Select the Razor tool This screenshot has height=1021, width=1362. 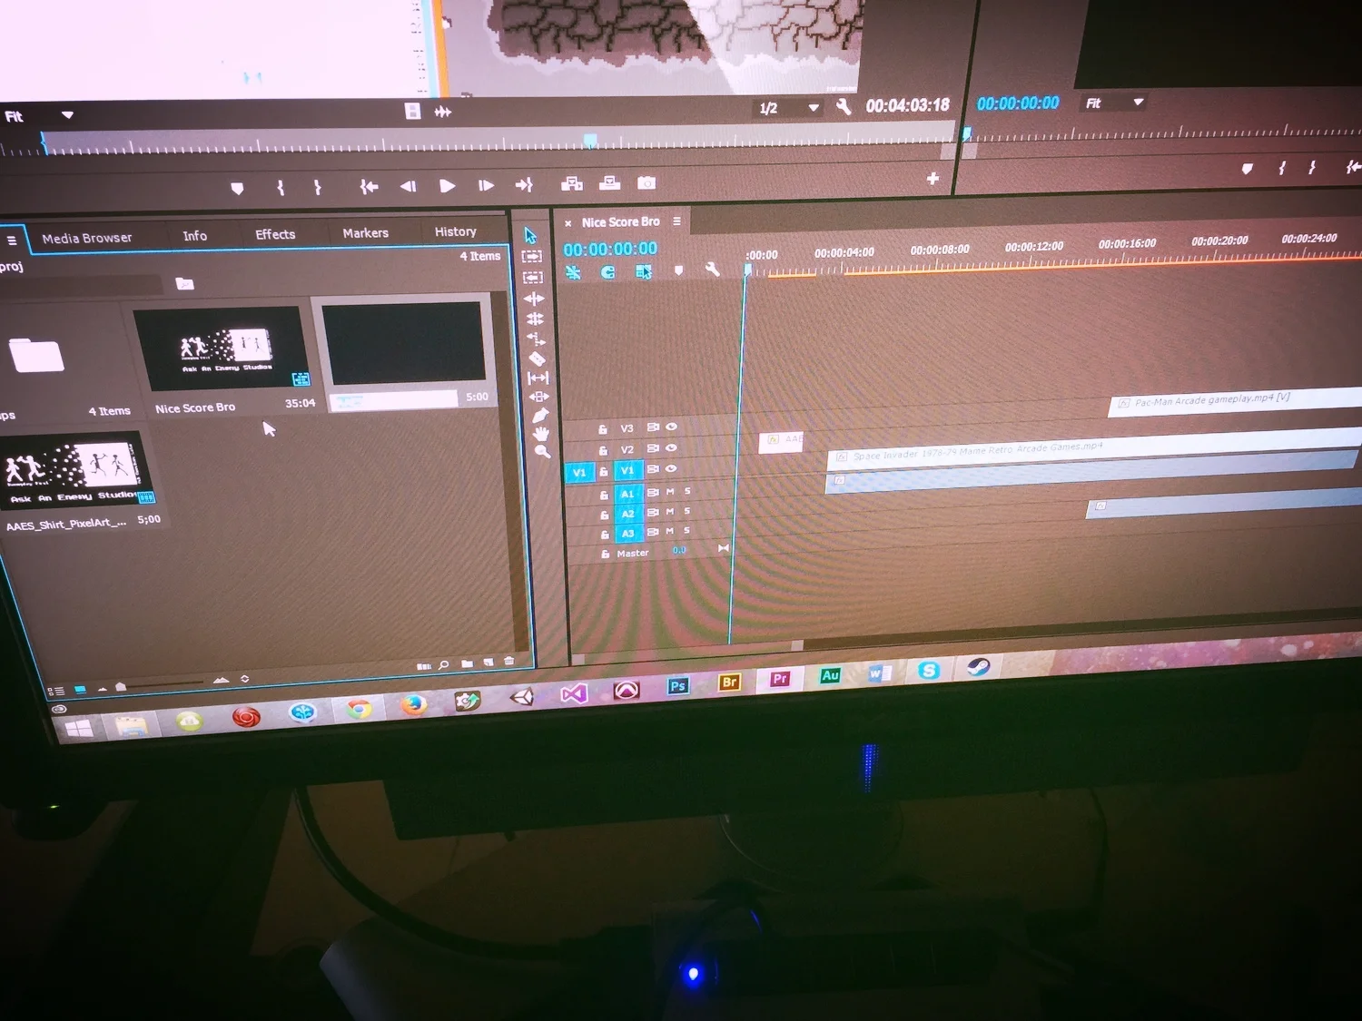538,358
